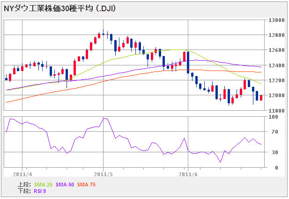Click the 下段: legend row label
This screenshot has height=199, width=289.
pos(24,191)
